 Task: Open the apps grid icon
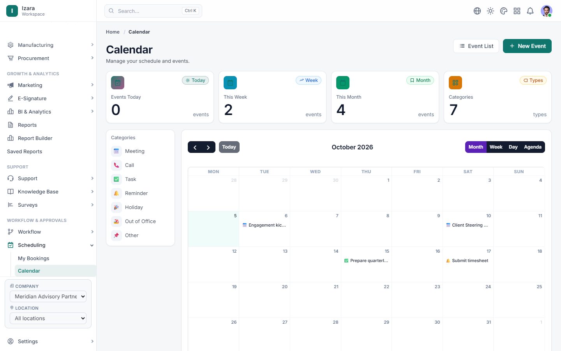[517, 11]
